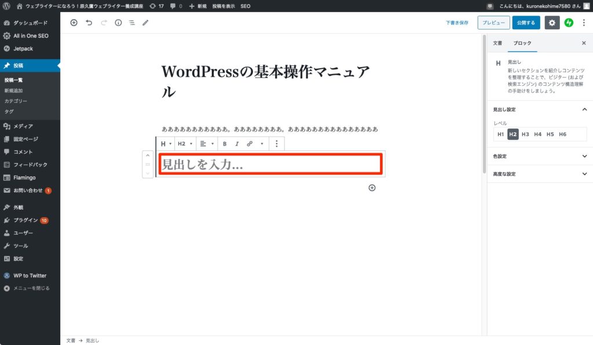Select heading level H4 in sidebar
593x345 pixels.
tap(538, 134)
